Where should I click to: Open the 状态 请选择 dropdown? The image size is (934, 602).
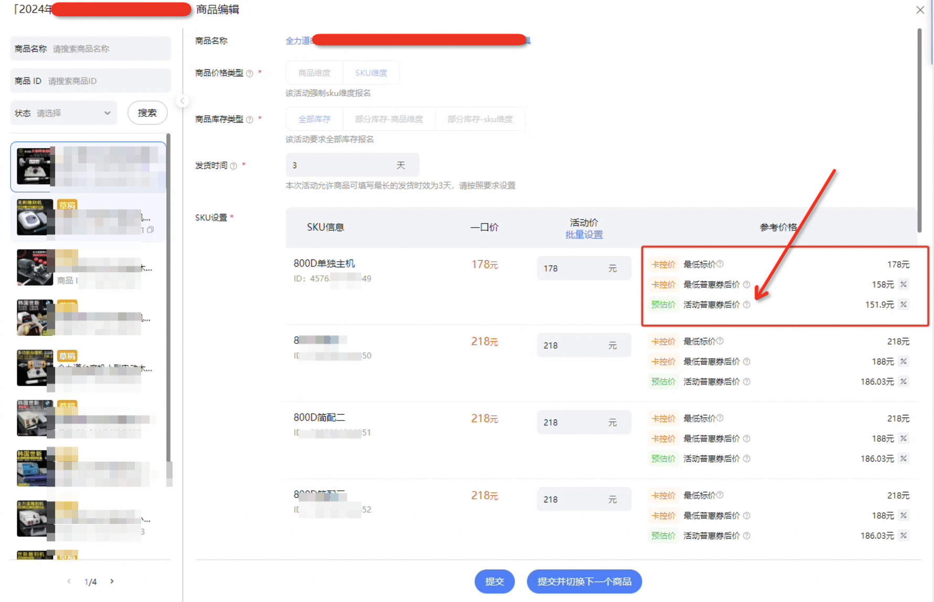click(x=63, y=113)
